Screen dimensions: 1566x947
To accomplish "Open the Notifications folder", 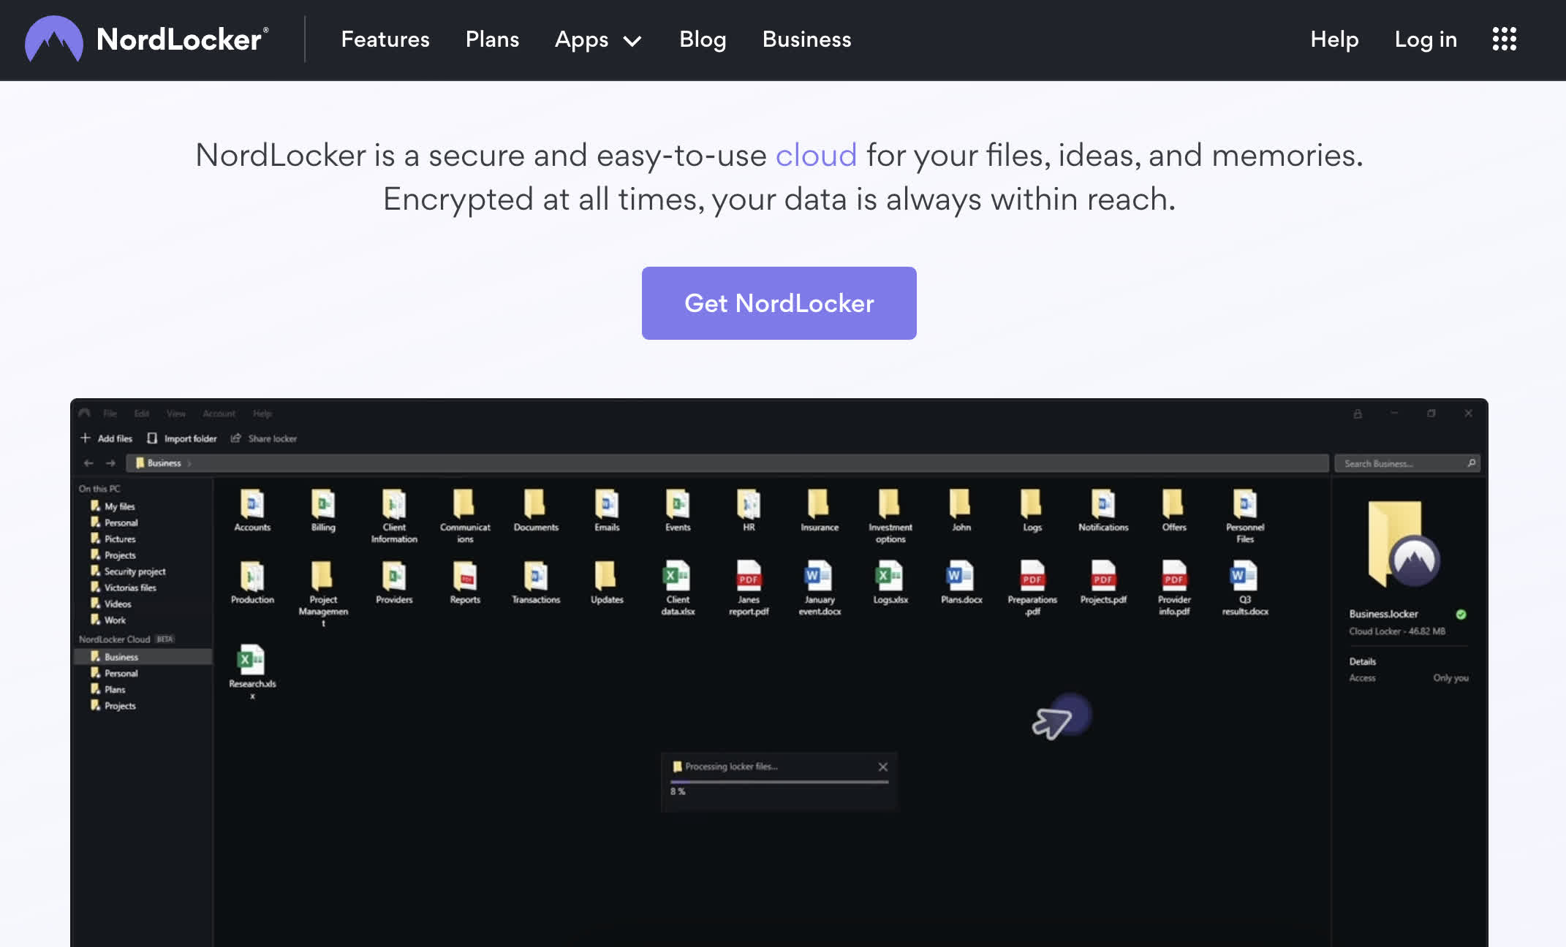I will pos(1103,509).
